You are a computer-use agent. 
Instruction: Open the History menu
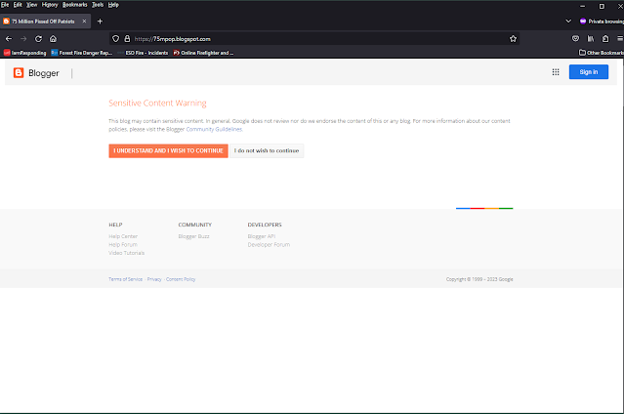[x=50, y=5]
